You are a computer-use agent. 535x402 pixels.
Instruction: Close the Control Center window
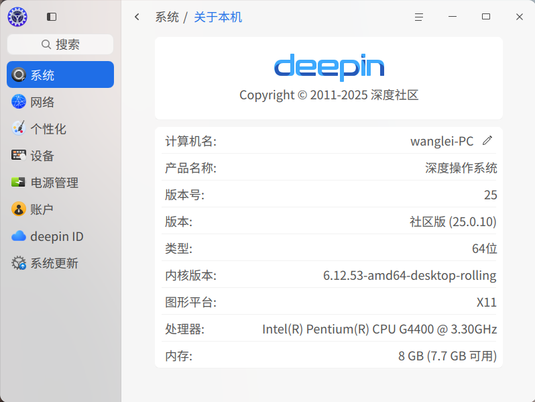[x=520, y=17]
